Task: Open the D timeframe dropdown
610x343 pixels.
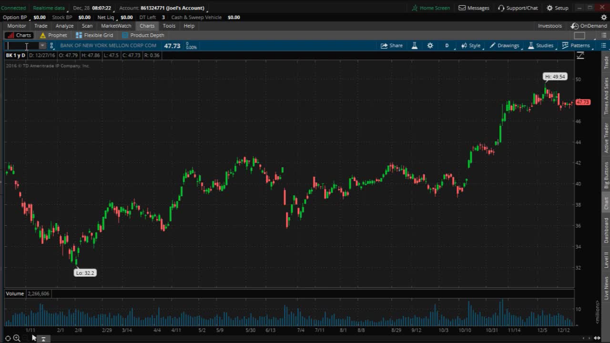Action: click(x=447, y=46)
